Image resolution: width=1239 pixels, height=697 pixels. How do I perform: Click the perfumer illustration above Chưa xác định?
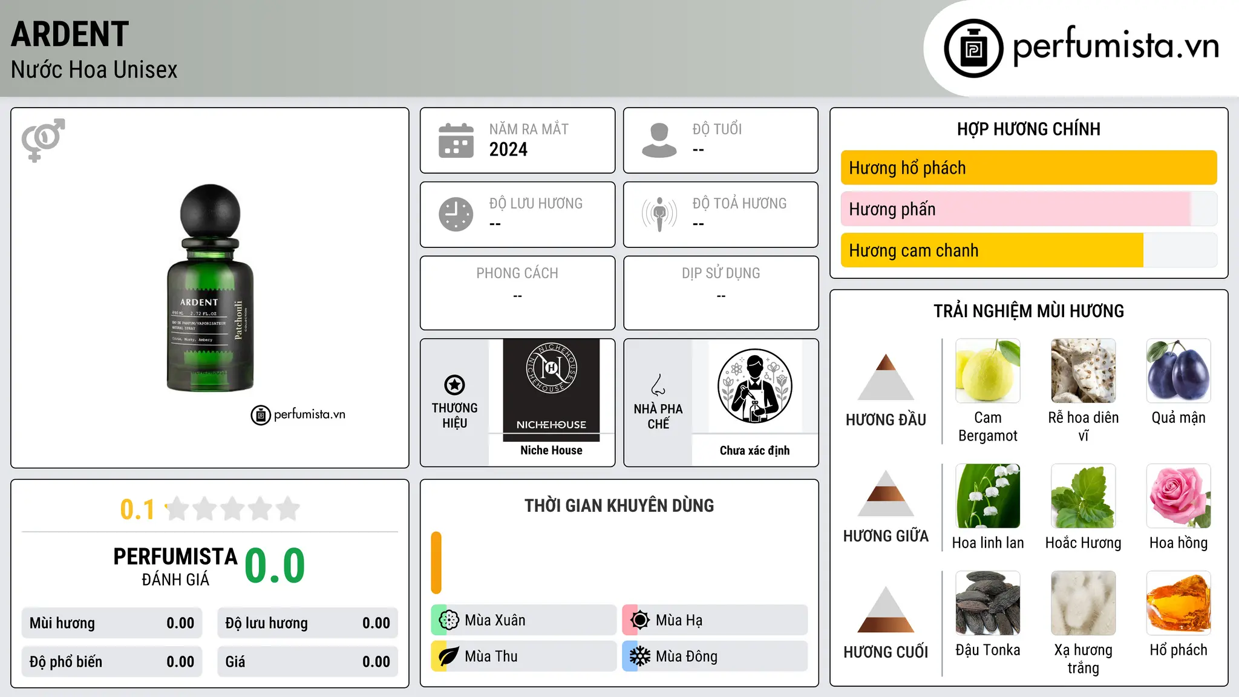click(x=754, y=386)
